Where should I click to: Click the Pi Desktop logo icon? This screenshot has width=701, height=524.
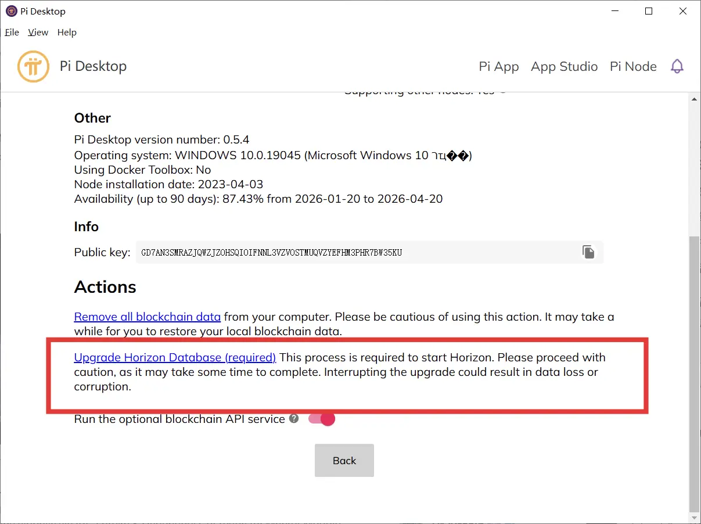[x=34, y=67]
